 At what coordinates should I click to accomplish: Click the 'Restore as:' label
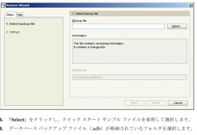coord(80,70)
